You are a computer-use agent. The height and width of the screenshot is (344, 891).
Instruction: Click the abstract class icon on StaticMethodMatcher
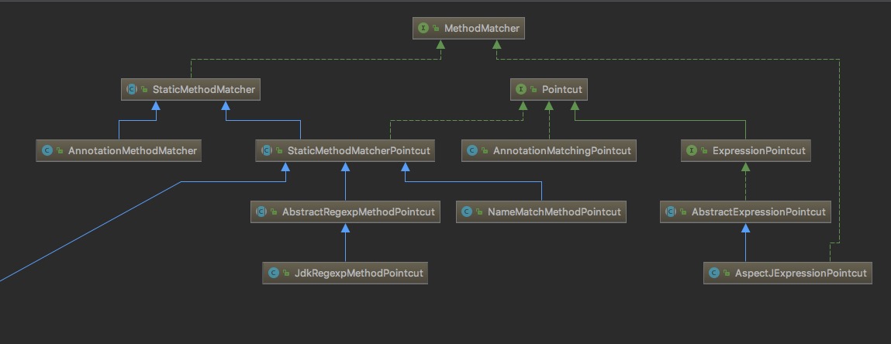tap(133, 90)
